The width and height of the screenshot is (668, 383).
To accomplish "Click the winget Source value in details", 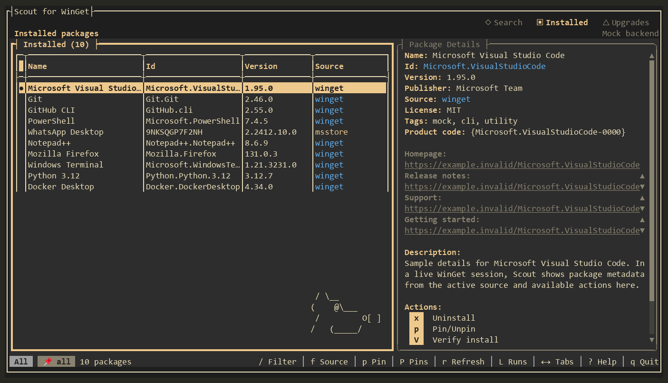I will [x=456, y=99].
